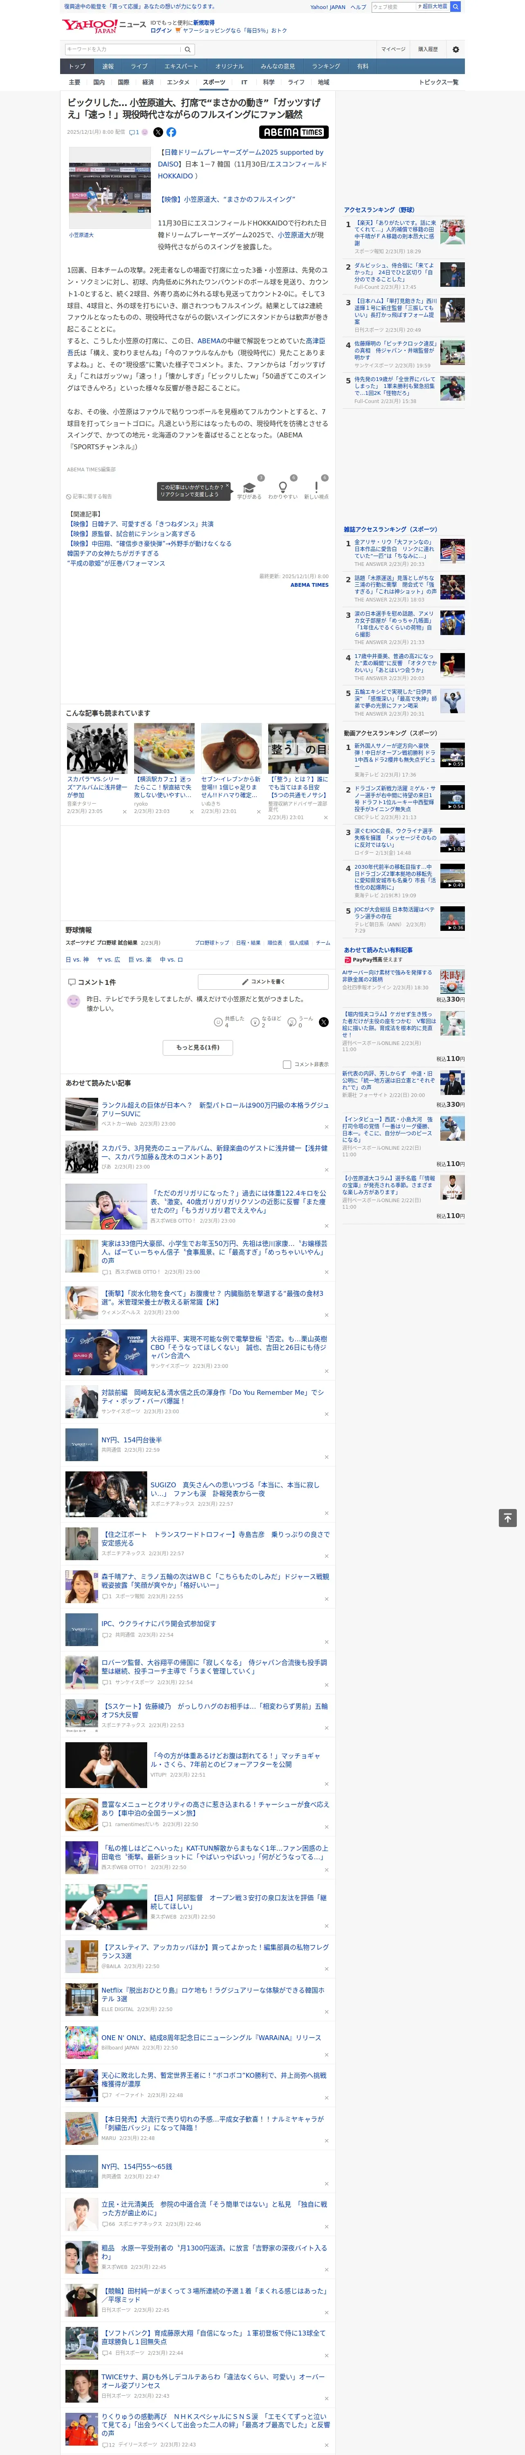
Task: Open the 順位表 baseball standings link
Action: (x=274, y=943)
